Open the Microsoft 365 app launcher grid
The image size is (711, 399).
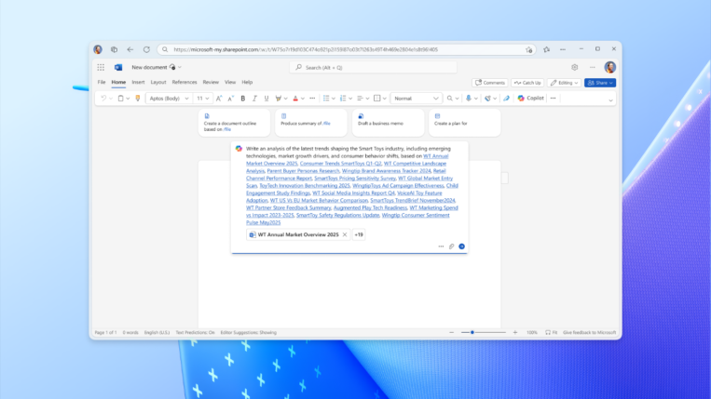point(101,67)
